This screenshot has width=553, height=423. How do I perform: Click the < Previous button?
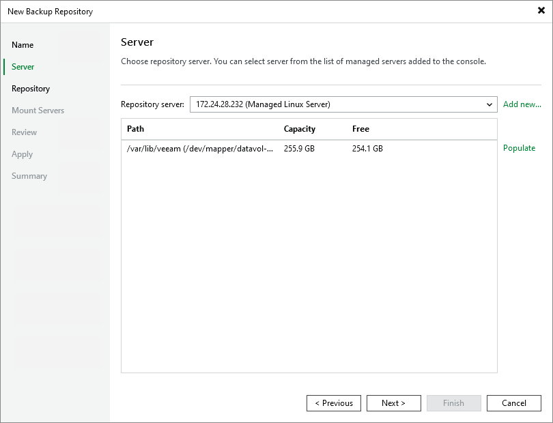[x=334, y=403]
